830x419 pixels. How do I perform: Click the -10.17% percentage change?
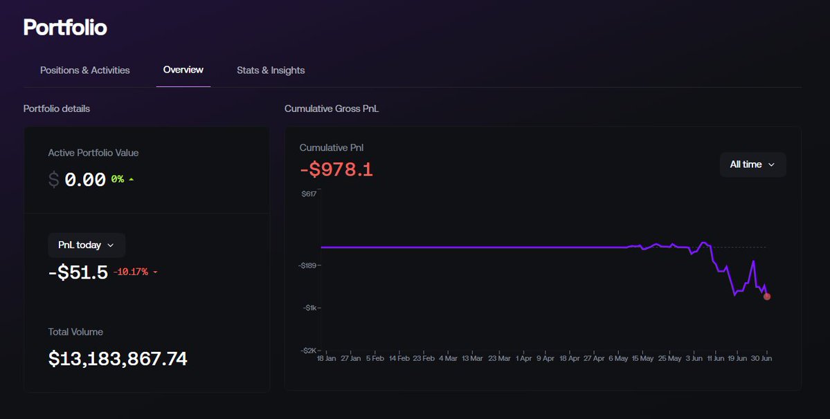pos(130,272)
